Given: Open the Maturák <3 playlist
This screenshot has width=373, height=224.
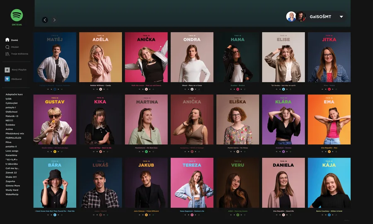Looking at the screenshot, I should tap(12, 116).
